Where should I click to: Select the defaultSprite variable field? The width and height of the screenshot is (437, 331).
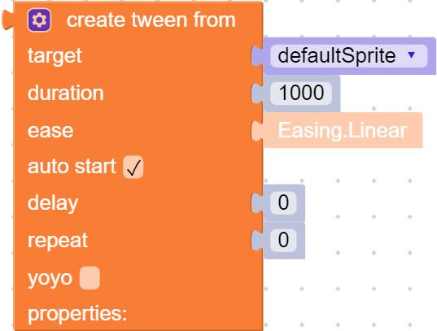point(348,56)
